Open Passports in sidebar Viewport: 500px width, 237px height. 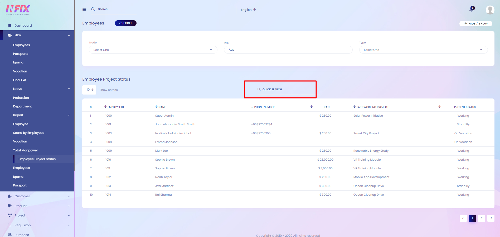pos(21,54)
